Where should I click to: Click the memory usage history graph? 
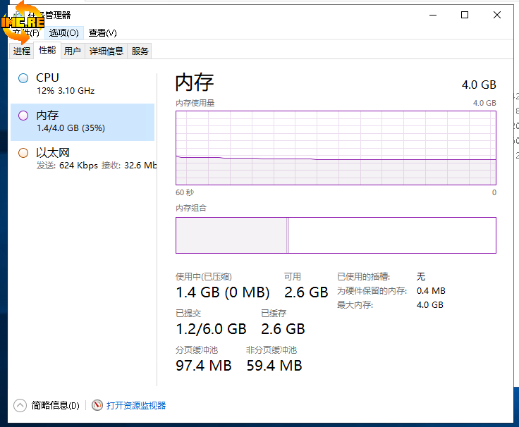[x=336, y=147]
